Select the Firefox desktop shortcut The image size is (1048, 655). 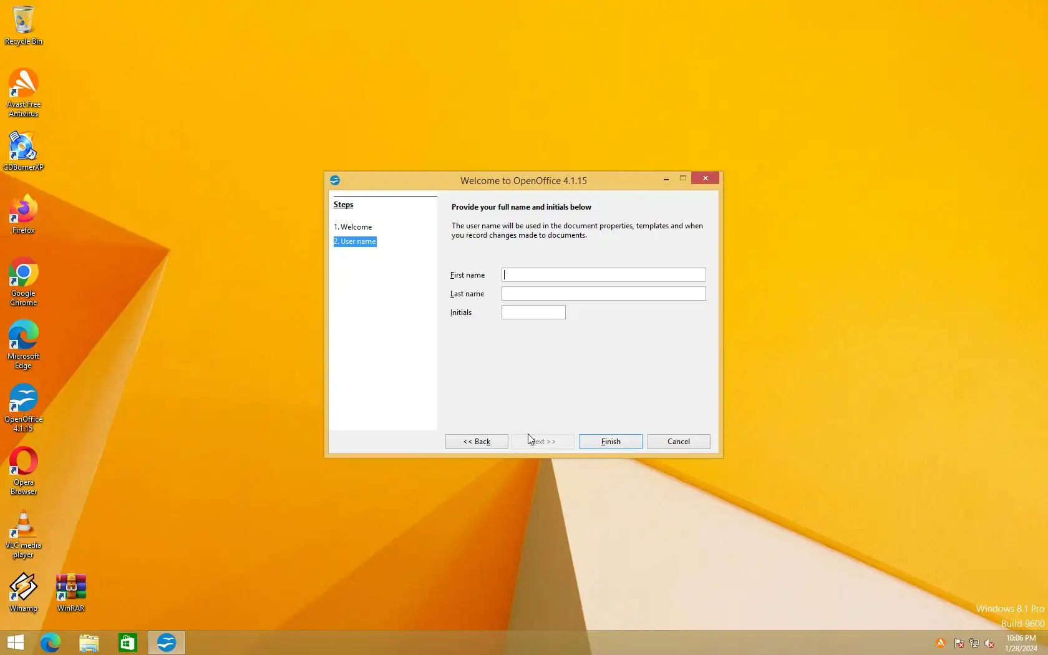coord(24,214)
